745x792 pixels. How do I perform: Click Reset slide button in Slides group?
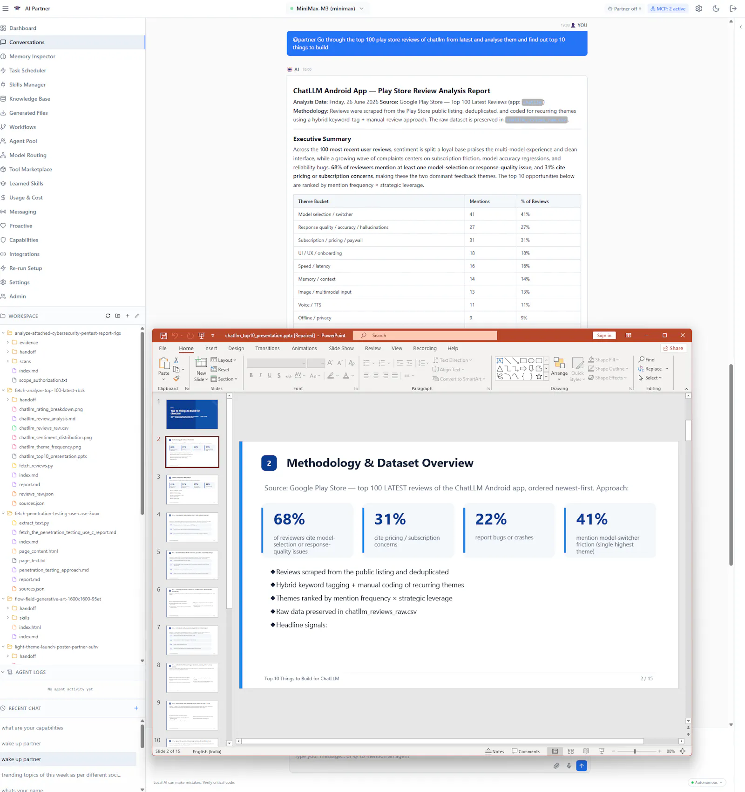[x=220, y=370]
